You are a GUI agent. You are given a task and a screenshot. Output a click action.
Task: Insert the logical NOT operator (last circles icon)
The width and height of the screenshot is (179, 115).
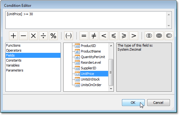[x=169, y=36]
